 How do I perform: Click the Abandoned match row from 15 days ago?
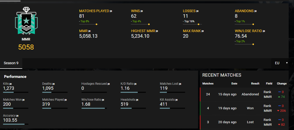pos(244,94)
